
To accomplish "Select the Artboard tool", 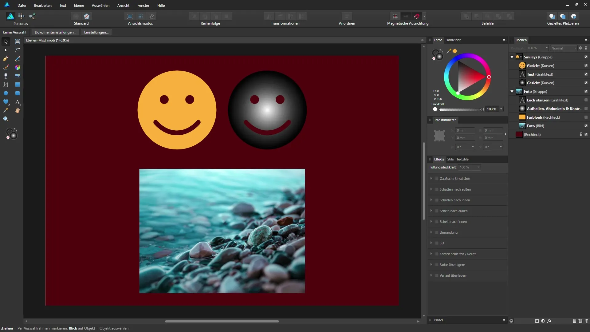I will (x=18, y=41).
